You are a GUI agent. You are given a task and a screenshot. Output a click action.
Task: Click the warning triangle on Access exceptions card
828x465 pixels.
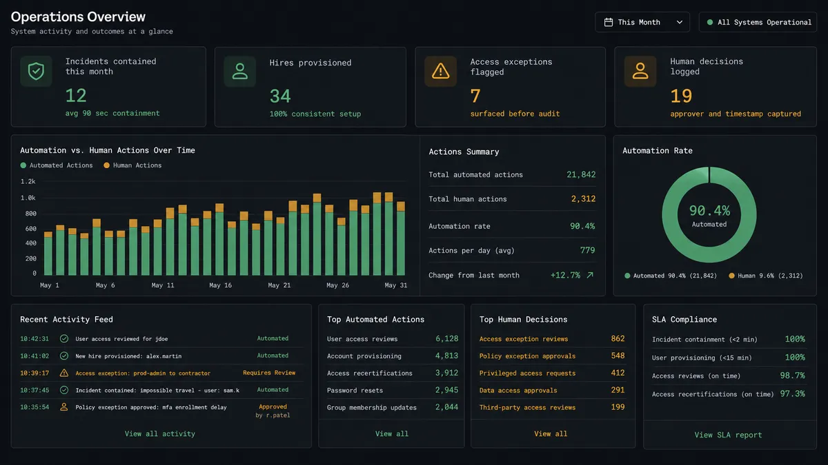click(x=440, y=71)
